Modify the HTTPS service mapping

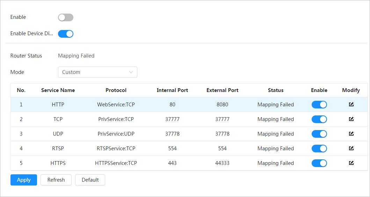(351, 163)
